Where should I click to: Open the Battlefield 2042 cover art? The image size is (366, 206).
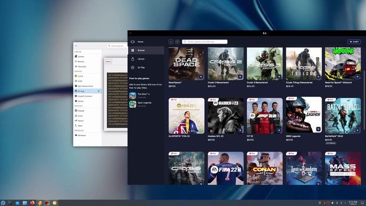(343, 116)
